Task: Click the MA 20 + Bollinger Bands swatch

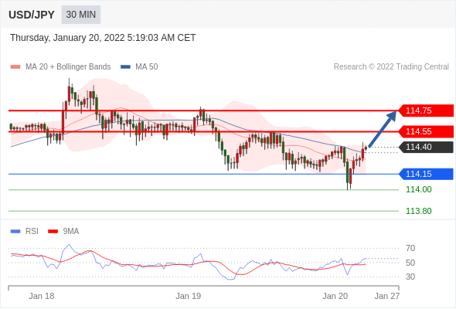Action: [15, 67]
